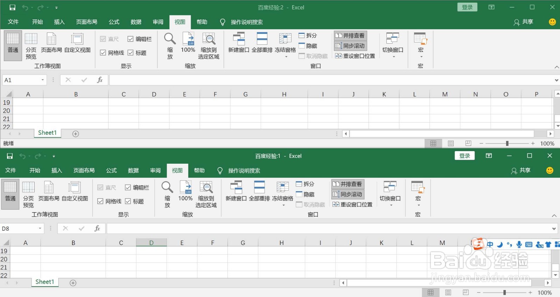This screenshot has height=297, width=560.
Task: Expand formula bar in 百度经验:2 window
Action: [x=556, y=80]
